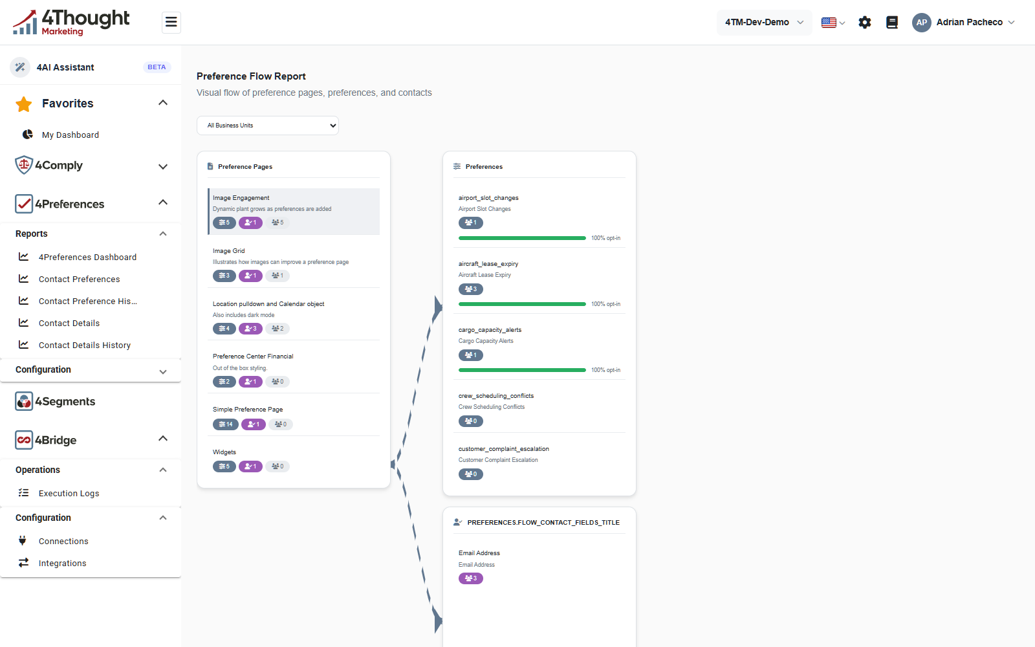Select the Image Engagement preference page
This screenshot has height=647, width=1035.
[x=294, y=212]
